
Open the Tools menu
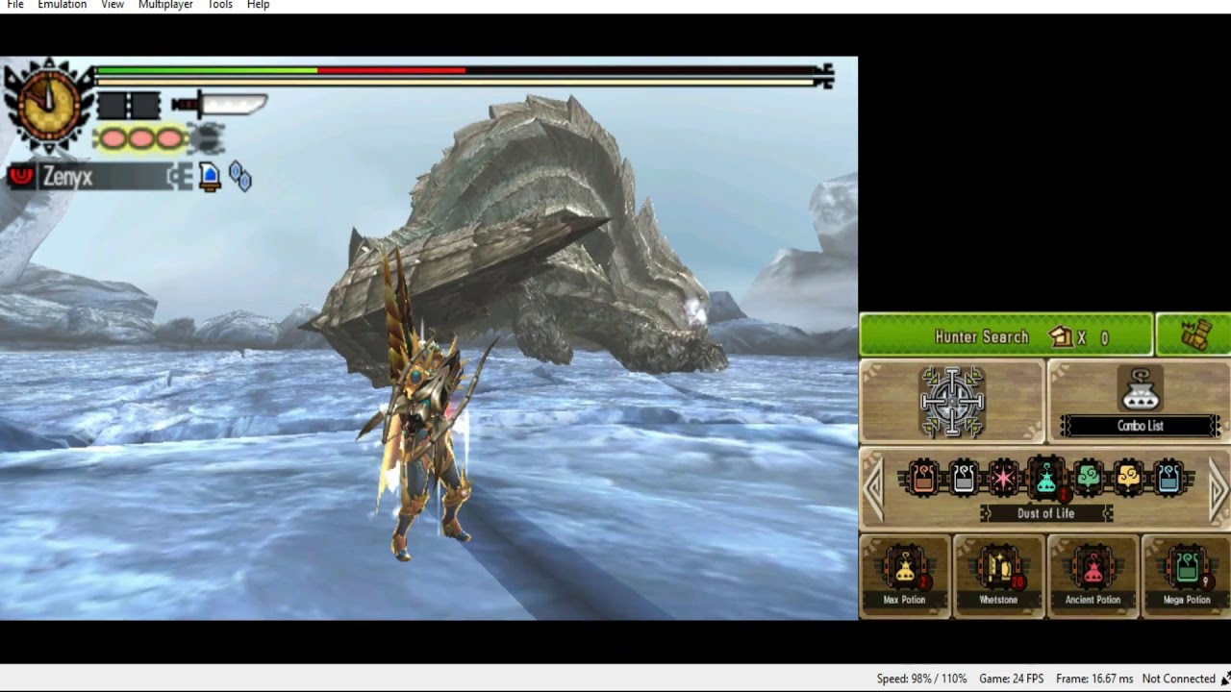pos(220,5)
